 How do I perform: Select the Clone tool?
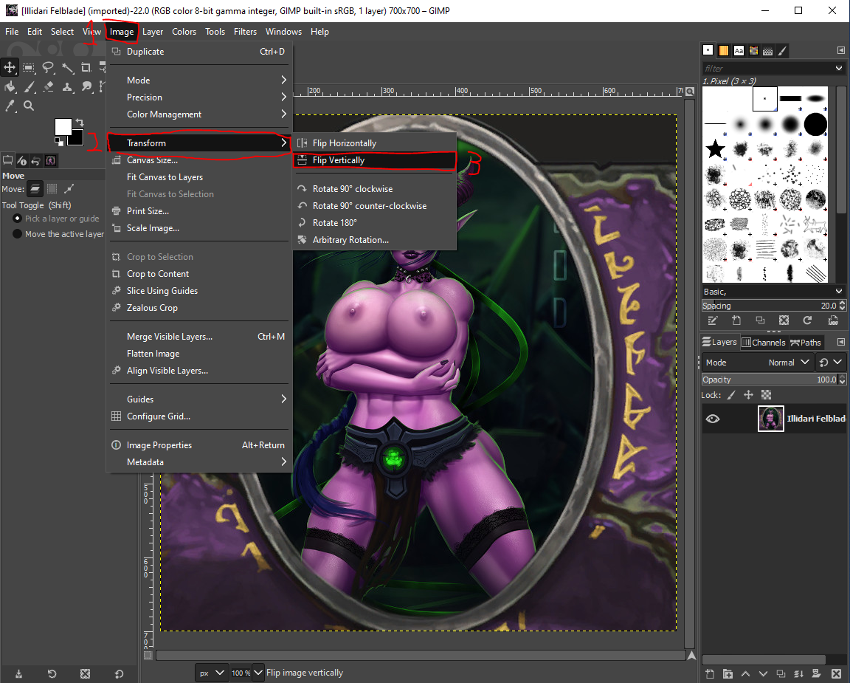(x=68, y=86)
